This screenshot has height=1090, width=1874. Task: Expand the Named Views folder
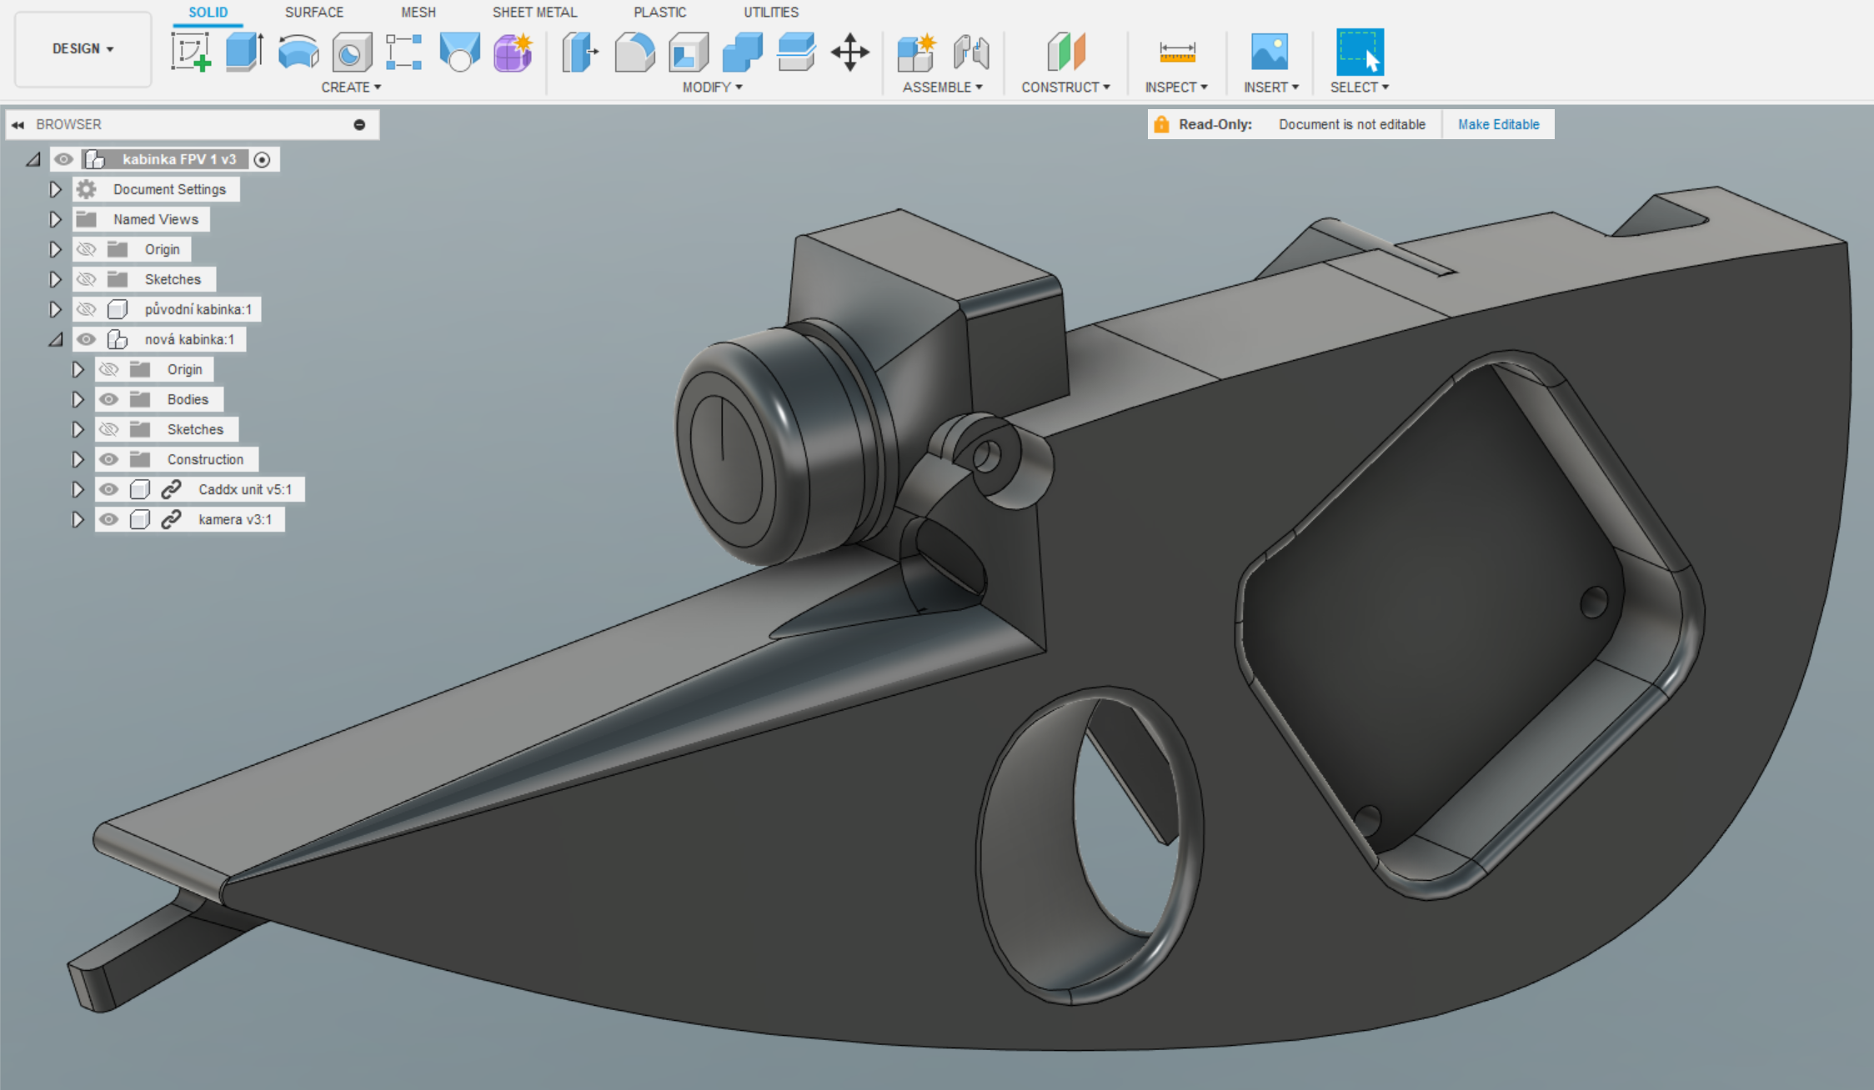point(55,219)
